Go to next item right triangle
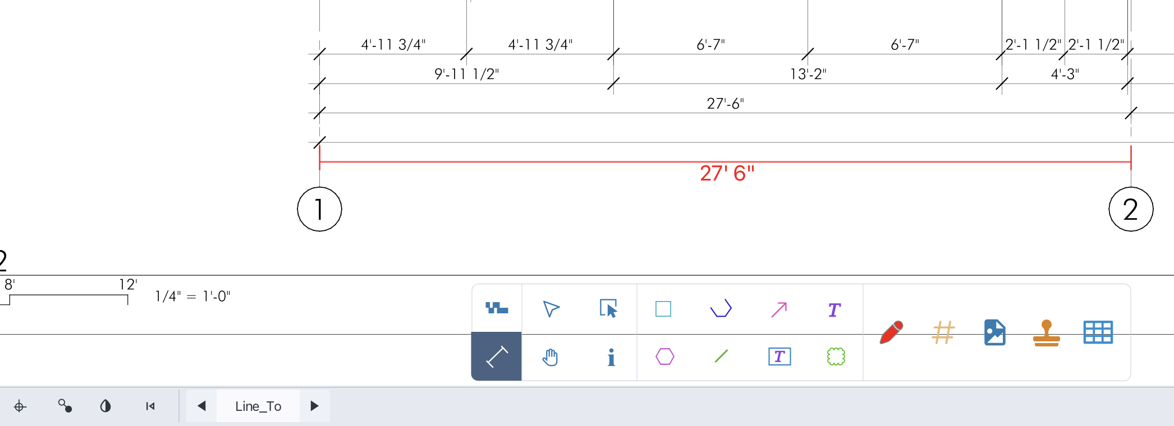1174x426 pixels. tap(314, 406)
